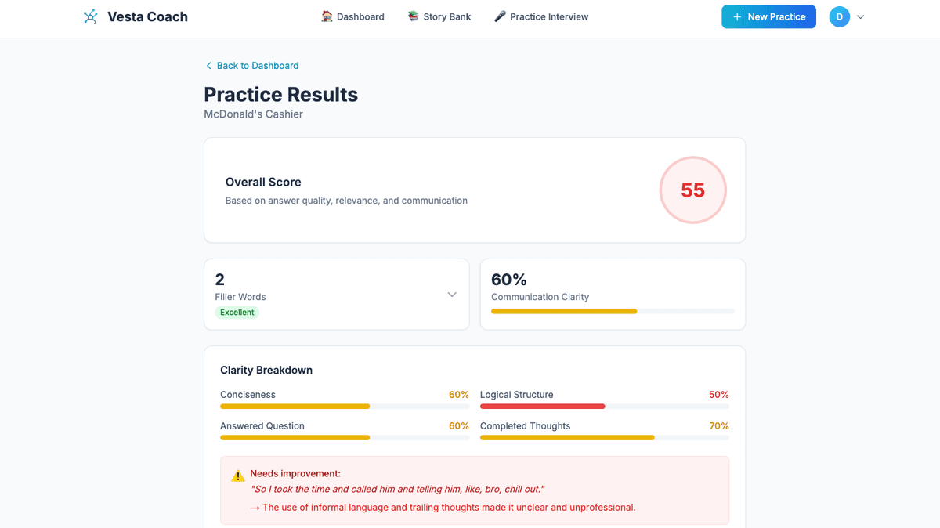Click the Vesta Coach logo icon
940x528 pixels.
tap(90, 16)
